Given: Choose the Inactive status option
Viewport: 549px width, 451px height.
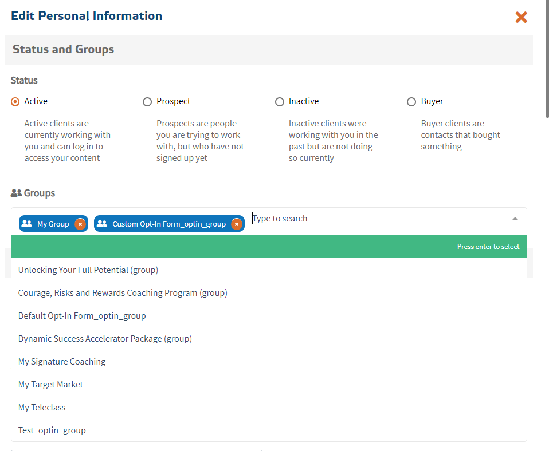Looking at the screenshot, I should [x=280, y=102].
